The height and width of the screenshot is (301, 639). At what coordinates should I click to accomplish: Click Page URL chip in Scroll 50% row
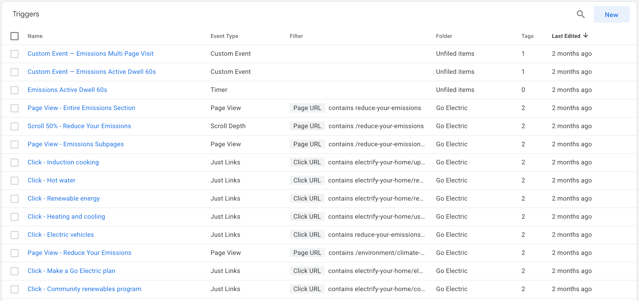pos(307,126)
